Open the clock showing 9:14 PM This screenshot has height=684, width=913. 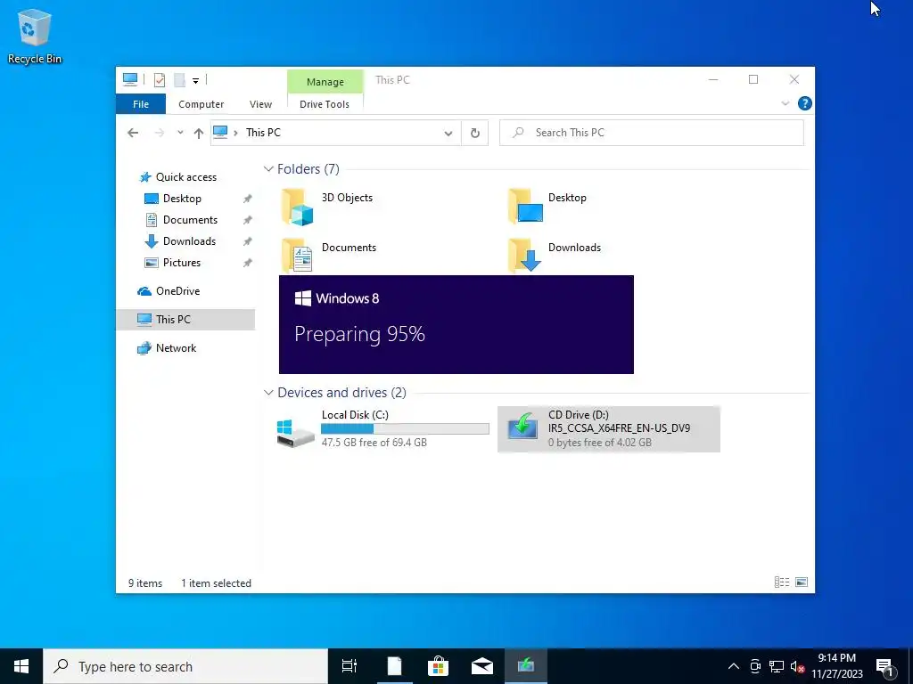(x=836, y=666)
